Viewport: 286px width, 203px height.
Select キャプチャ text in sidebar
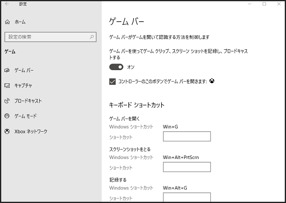pos(23,86)
